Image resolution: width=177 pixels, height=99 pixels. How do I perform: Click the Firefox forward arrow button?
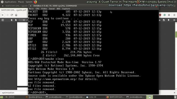[7, 15]
